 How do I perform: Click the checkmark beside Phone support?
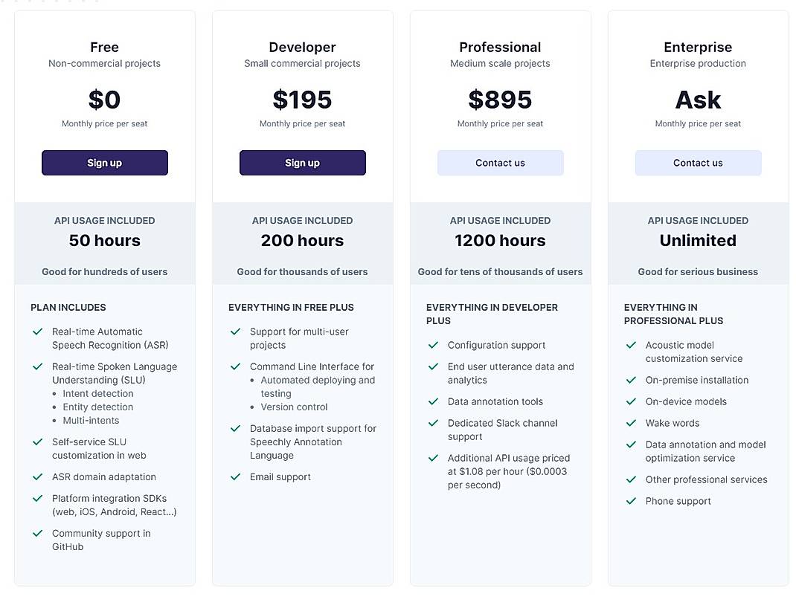(x=631, y=501)
